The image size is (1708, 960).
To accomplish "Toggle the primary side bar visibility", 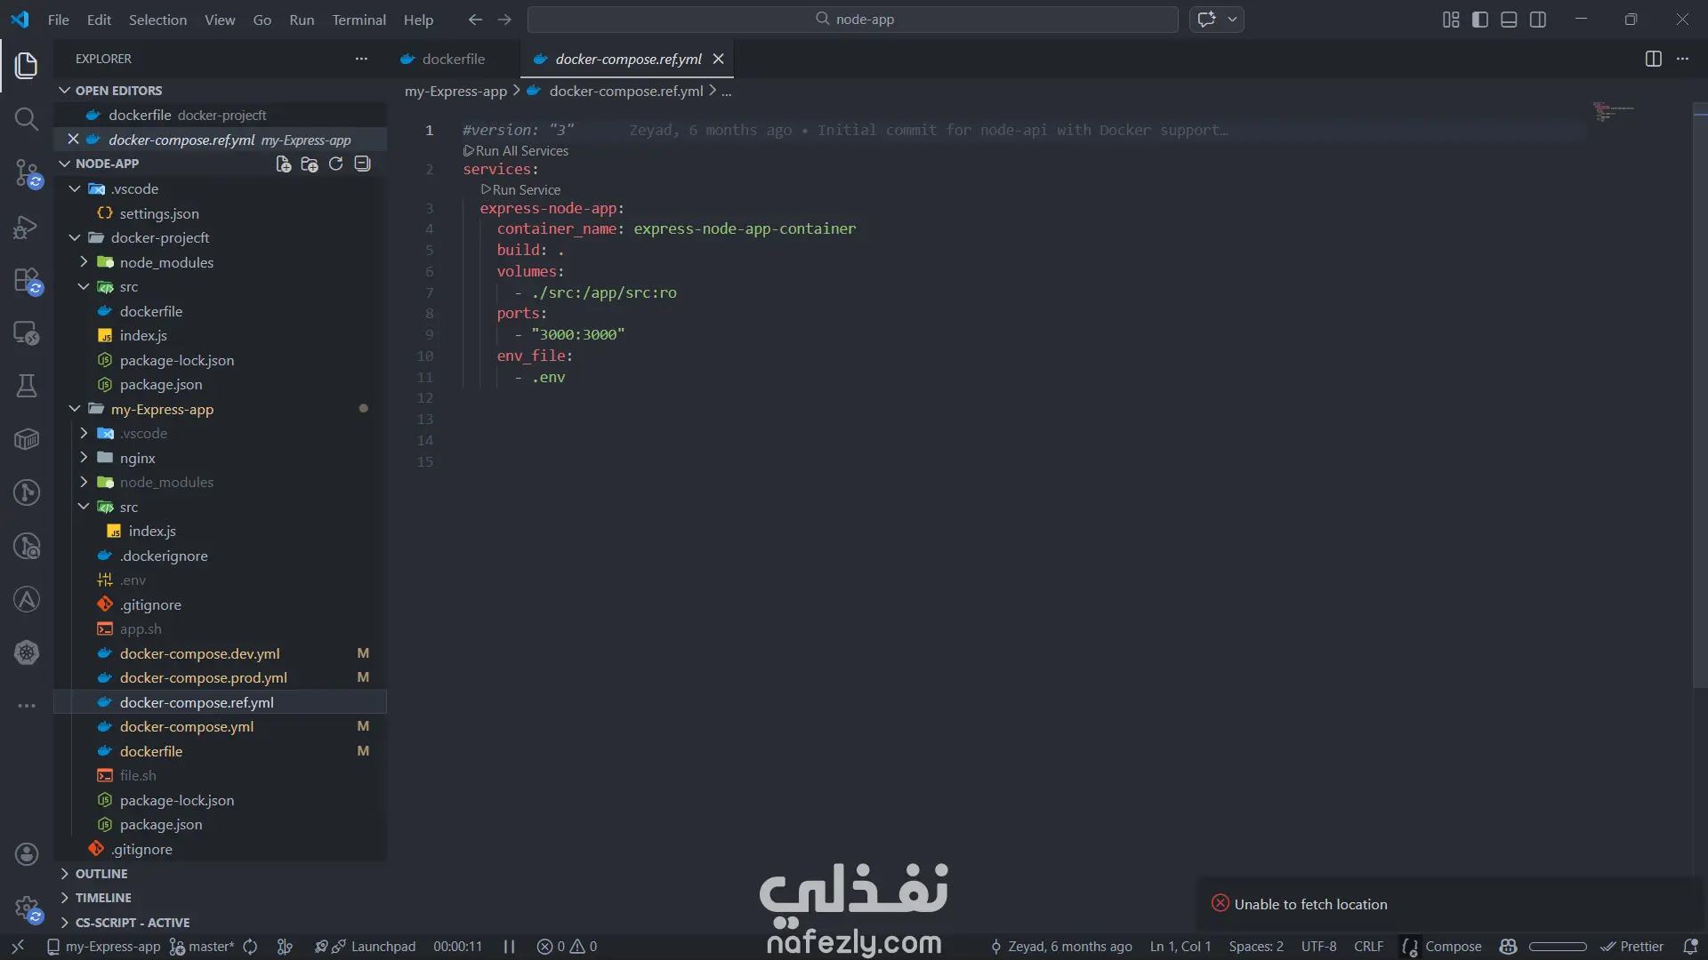I will click(1479, 20).
